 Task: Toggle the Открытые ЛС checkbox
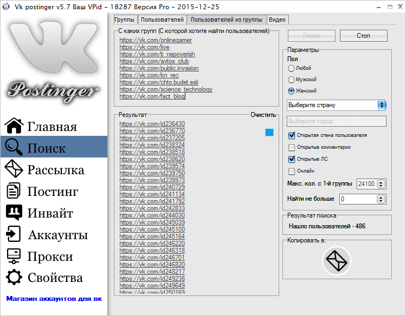point(292,159)
